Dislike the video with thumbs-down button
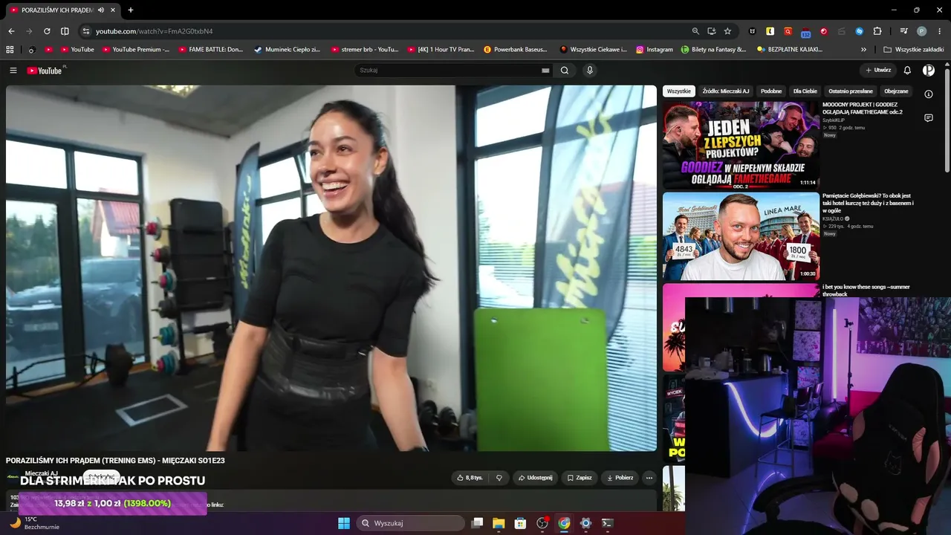951x535 pixels. coord(499,478)
